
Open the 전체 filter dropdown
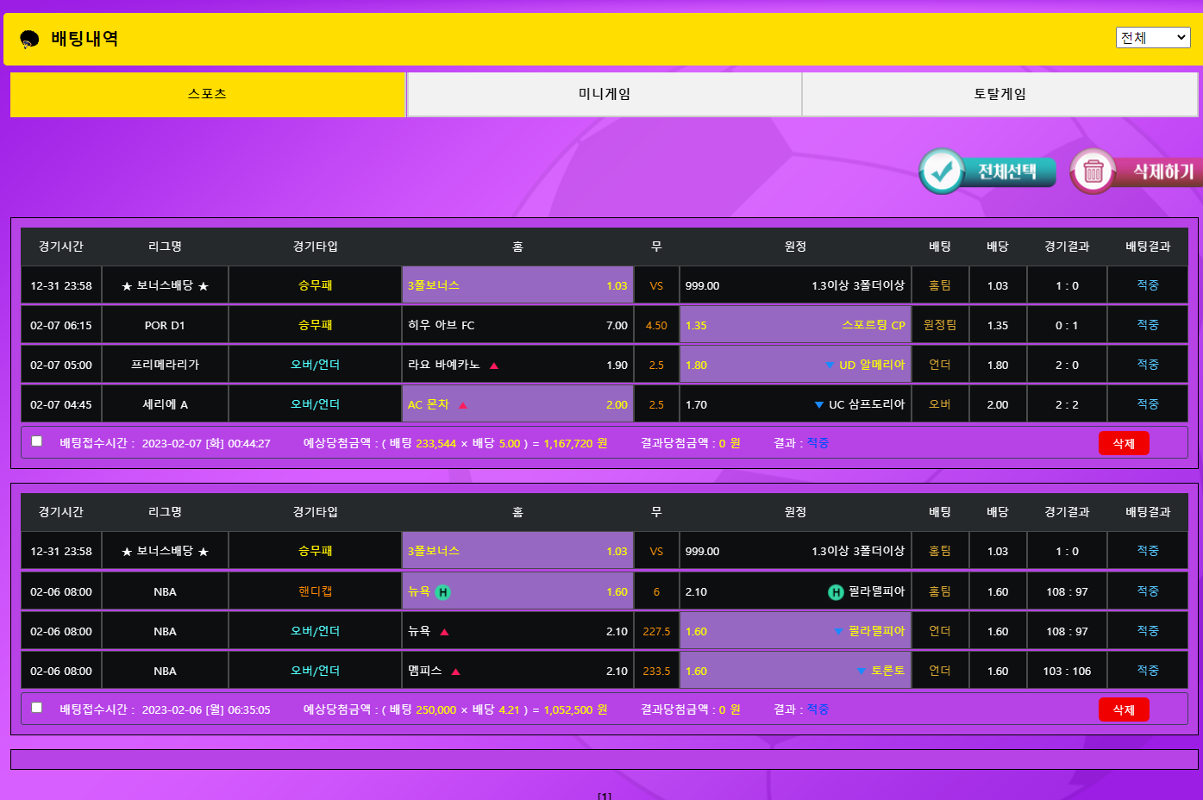click(x=1152, y=38)
